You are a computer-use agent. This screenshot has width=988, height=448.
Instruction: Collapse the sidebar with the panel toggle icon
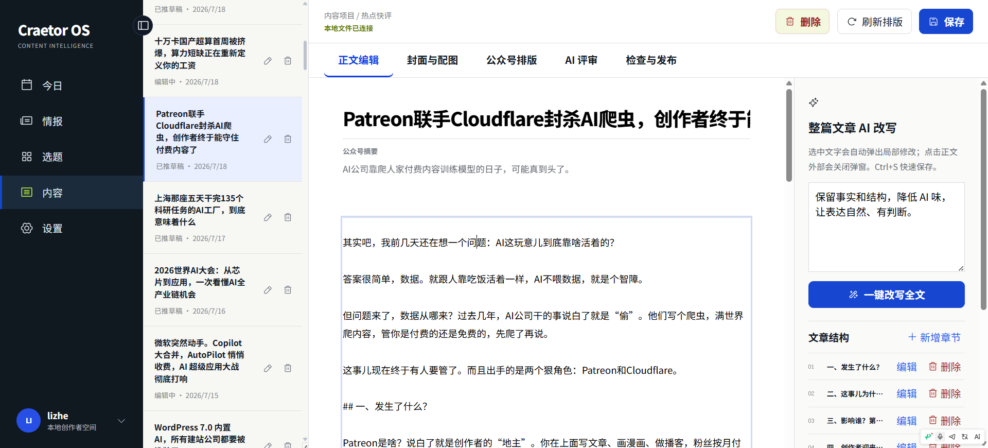143,25
